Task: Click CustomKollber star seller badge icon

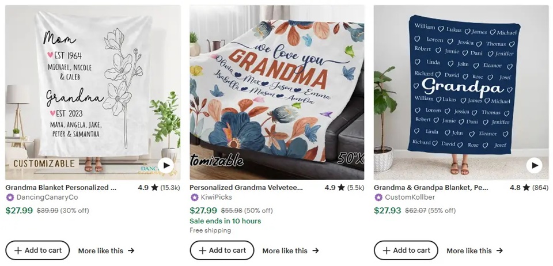Action: 378,197
